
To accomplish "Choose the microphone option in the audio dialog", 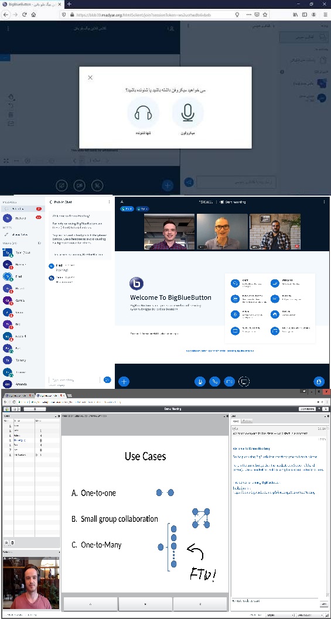I will 188,112.
